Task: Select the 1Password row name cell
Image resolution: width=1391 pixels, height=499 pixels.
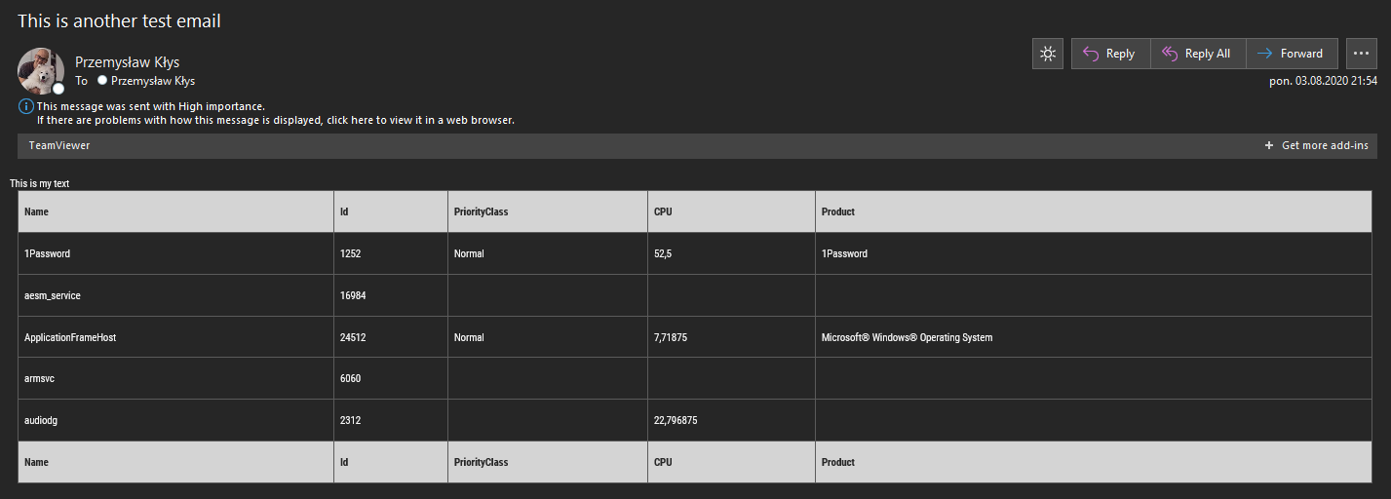Action: (47, 253)
